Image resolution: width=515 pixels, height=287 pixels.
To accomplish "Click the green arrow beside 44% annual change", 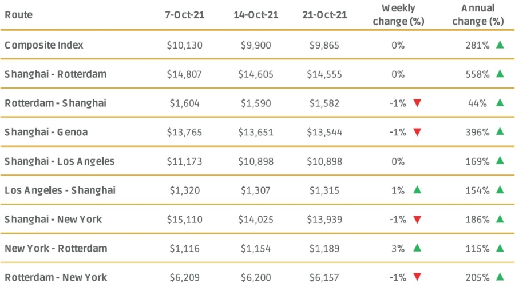I will [x=500, y=103].
